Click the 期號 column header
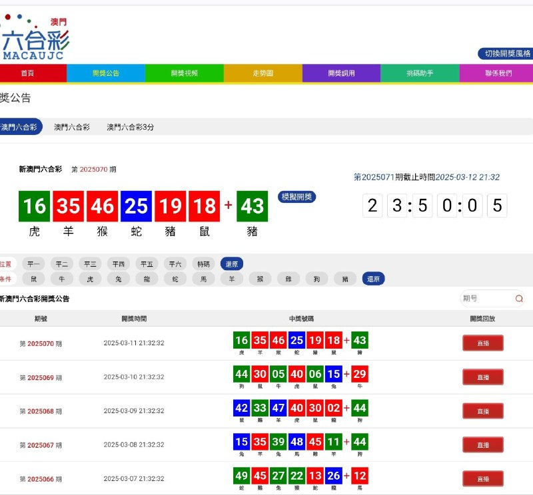This screenshot has height=495, width=533. tap(41, 319)
